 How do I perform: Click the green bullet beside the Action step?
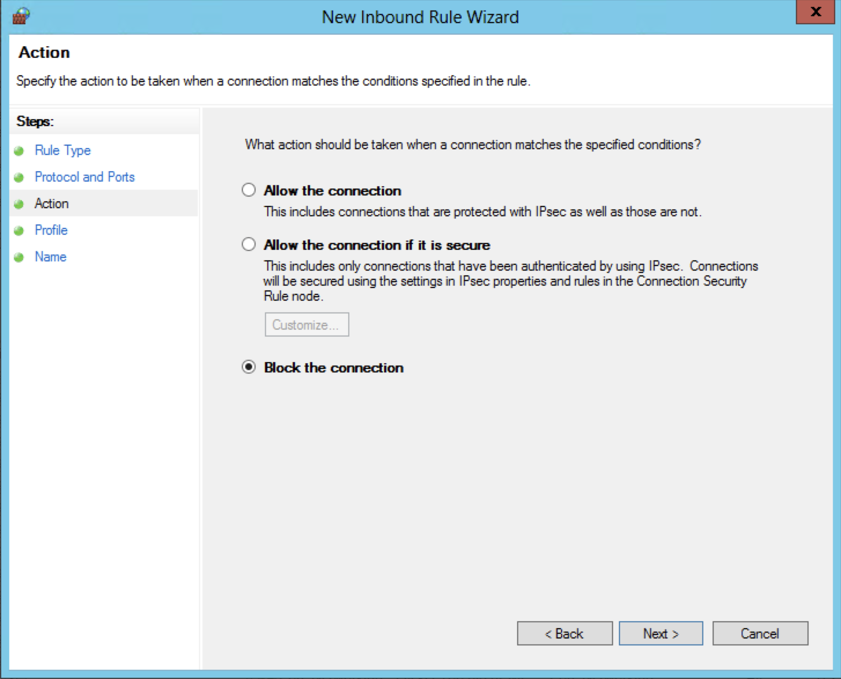(x=19, y=204)
